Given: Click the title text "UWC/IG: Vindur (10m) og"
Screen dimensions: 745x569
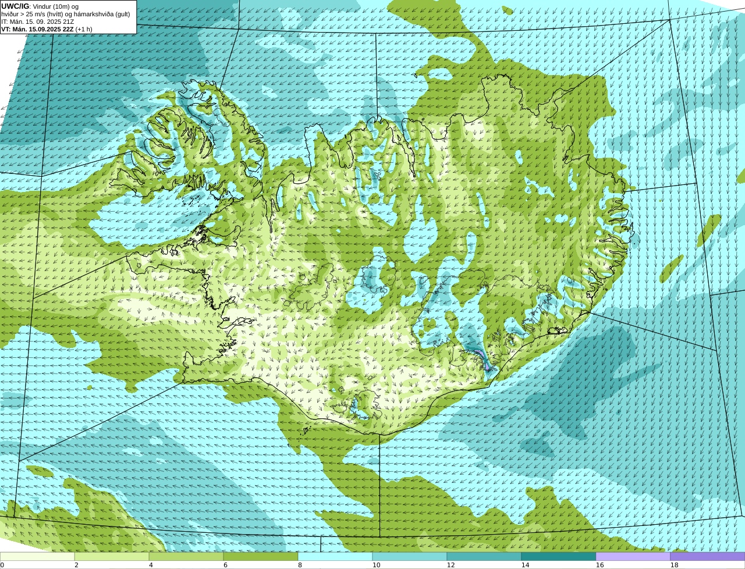Looking at the screenshot, I should coord(40,6).
